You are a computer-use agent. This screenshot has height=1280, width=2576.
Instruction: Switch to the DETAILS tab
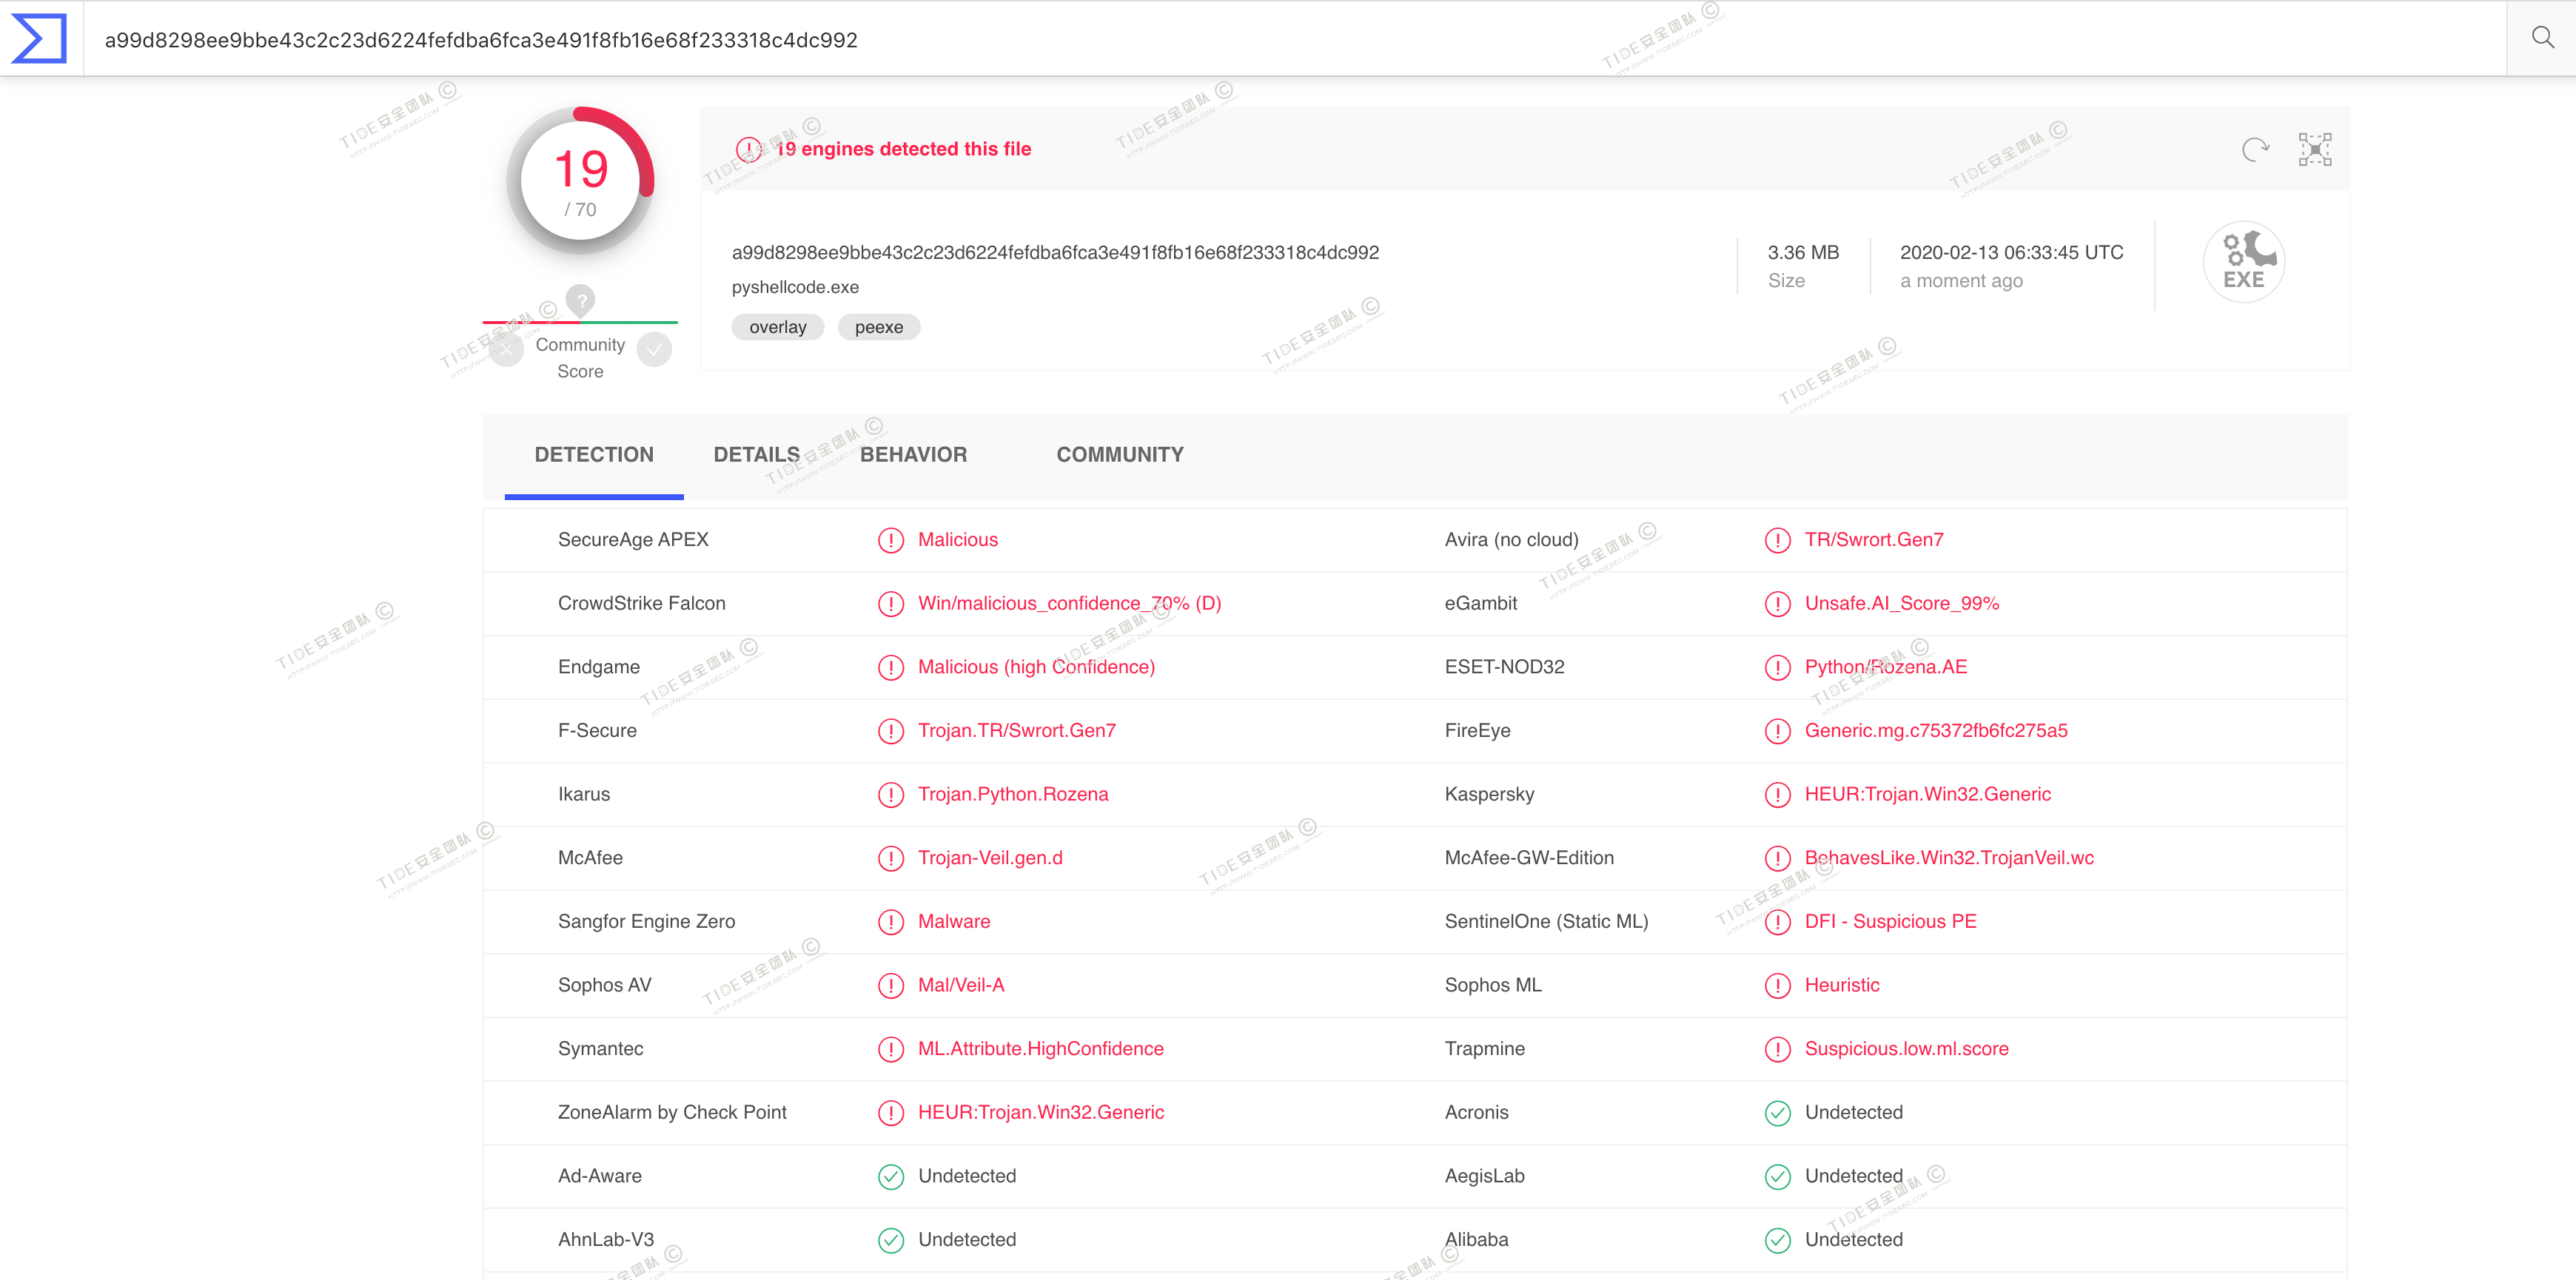[x=756, y=454]
